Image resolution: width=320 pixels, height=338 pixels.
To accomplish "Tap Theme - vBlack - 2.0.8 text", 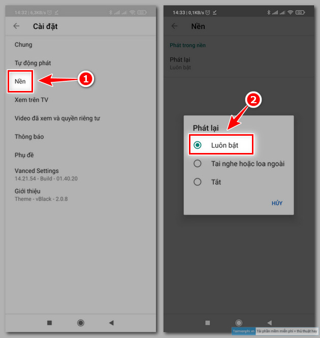I will point(41,199).
